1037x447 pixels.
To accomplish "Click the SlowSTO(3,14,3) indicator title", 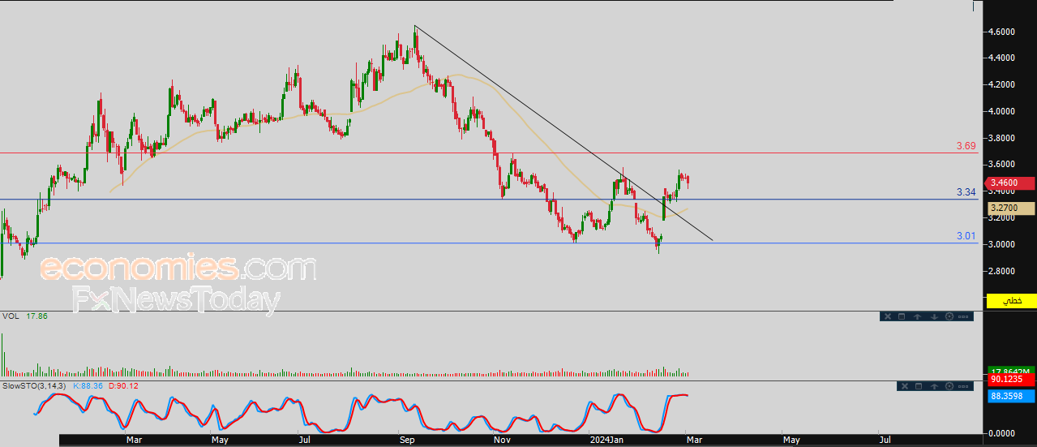I will point(35,385).
